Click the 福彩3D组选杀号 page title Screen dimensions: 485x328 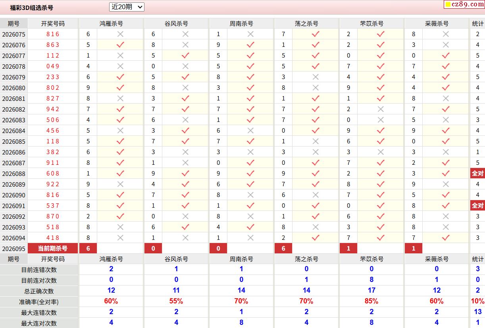click(x=31, y=8)
